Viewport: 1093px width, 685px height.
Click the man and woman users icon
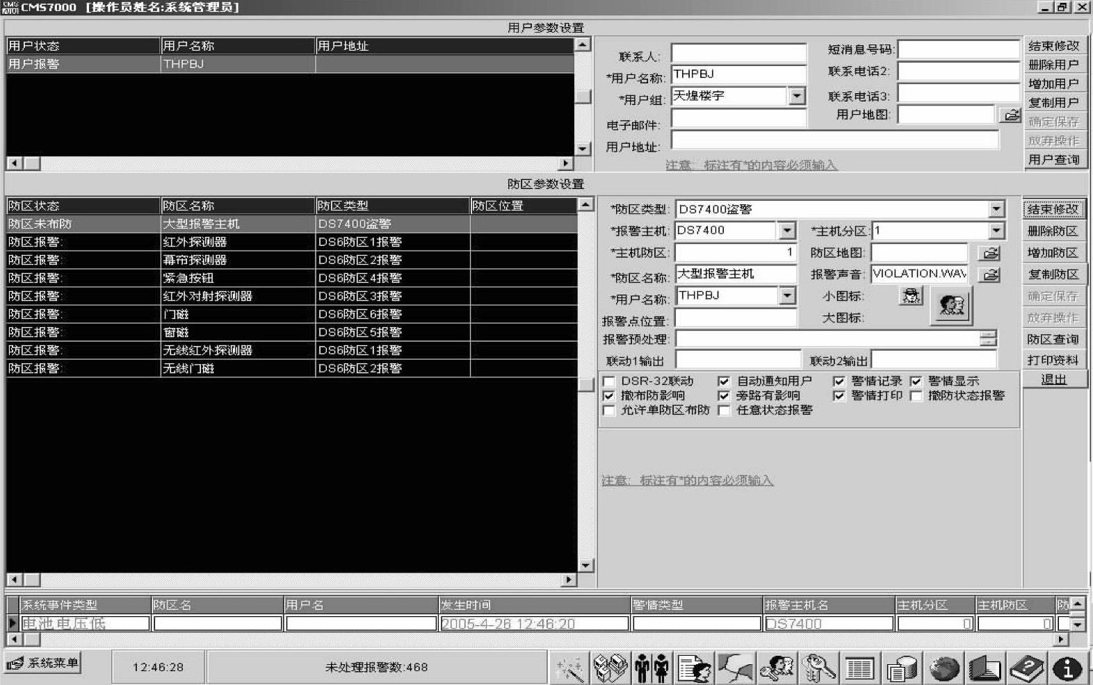point(651,668)
